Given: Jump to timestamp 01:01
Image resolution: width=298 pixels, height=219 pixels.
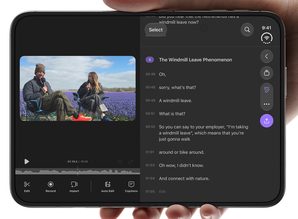Looking at the screenshot, I should 150,152.
